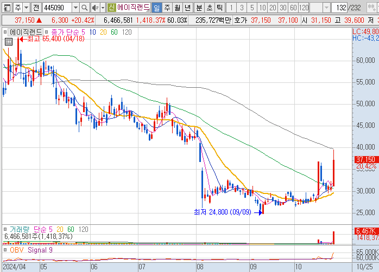Click the 5-day MA legend in the price chart

pos(83,32)
